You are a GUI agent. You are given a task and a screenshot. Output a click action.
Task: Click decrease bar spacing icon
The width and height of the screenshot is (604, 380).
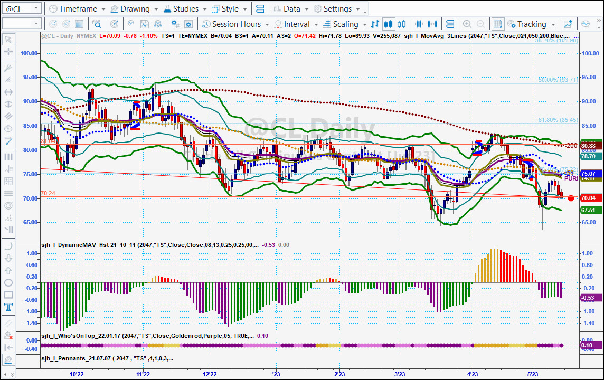[419, 24]
